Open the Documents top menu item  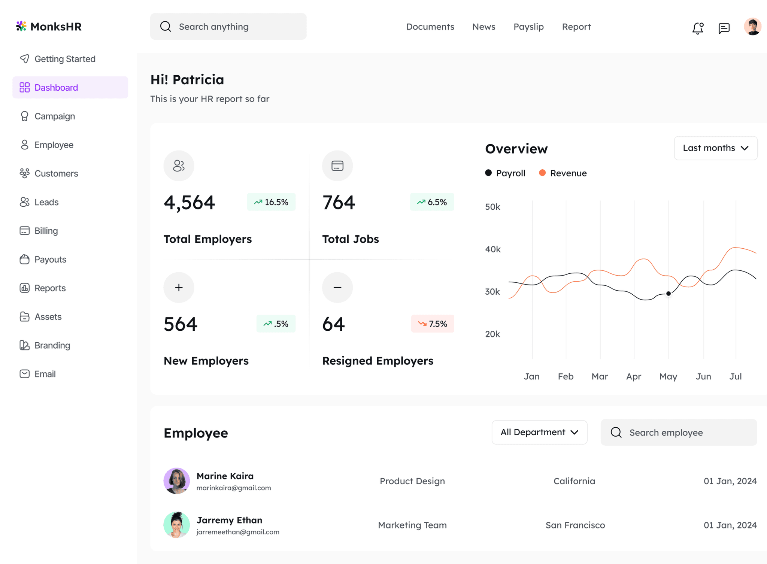pos(430,27)
